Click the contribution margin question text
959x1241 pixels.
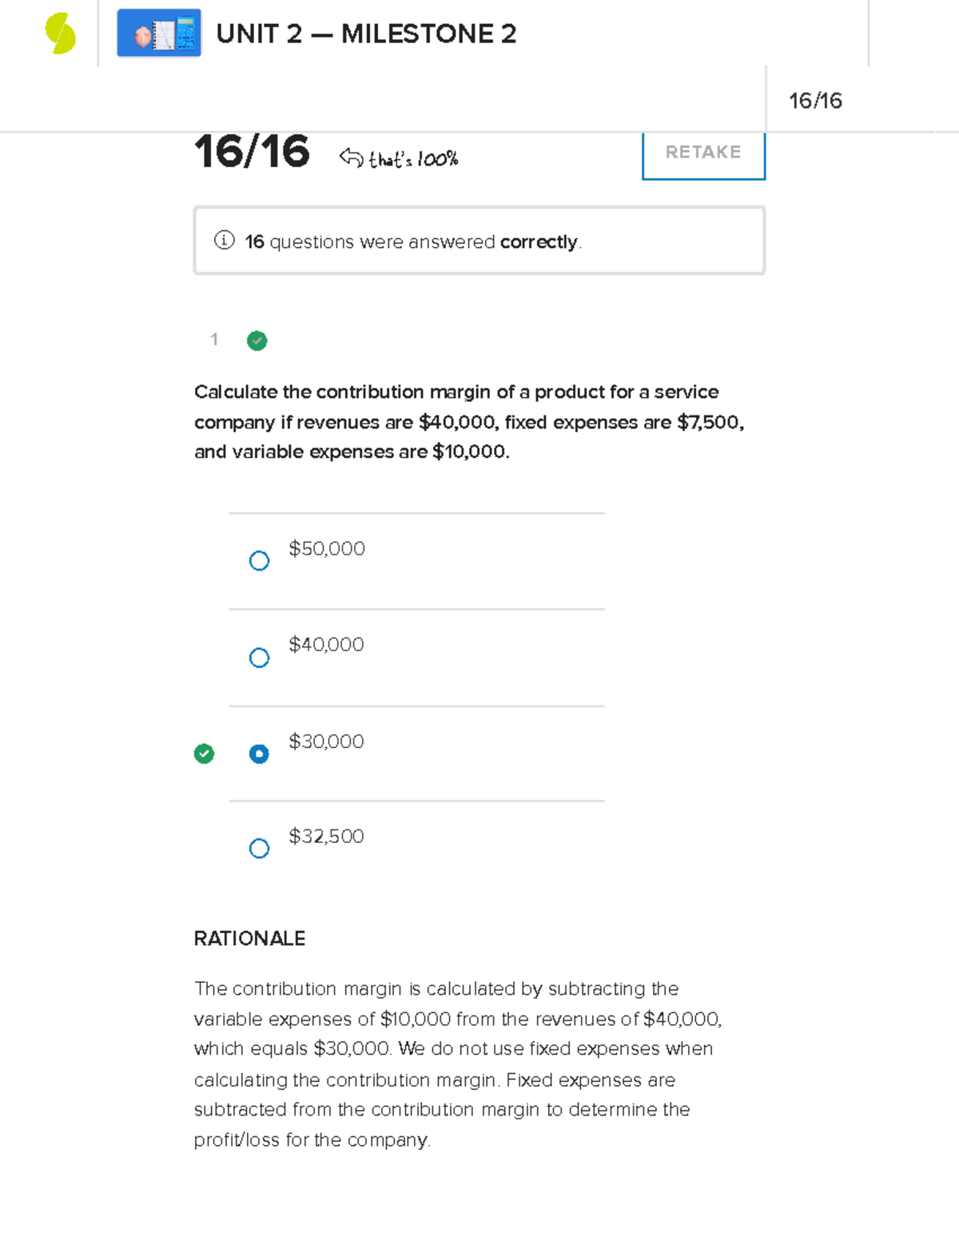(469, 422)
